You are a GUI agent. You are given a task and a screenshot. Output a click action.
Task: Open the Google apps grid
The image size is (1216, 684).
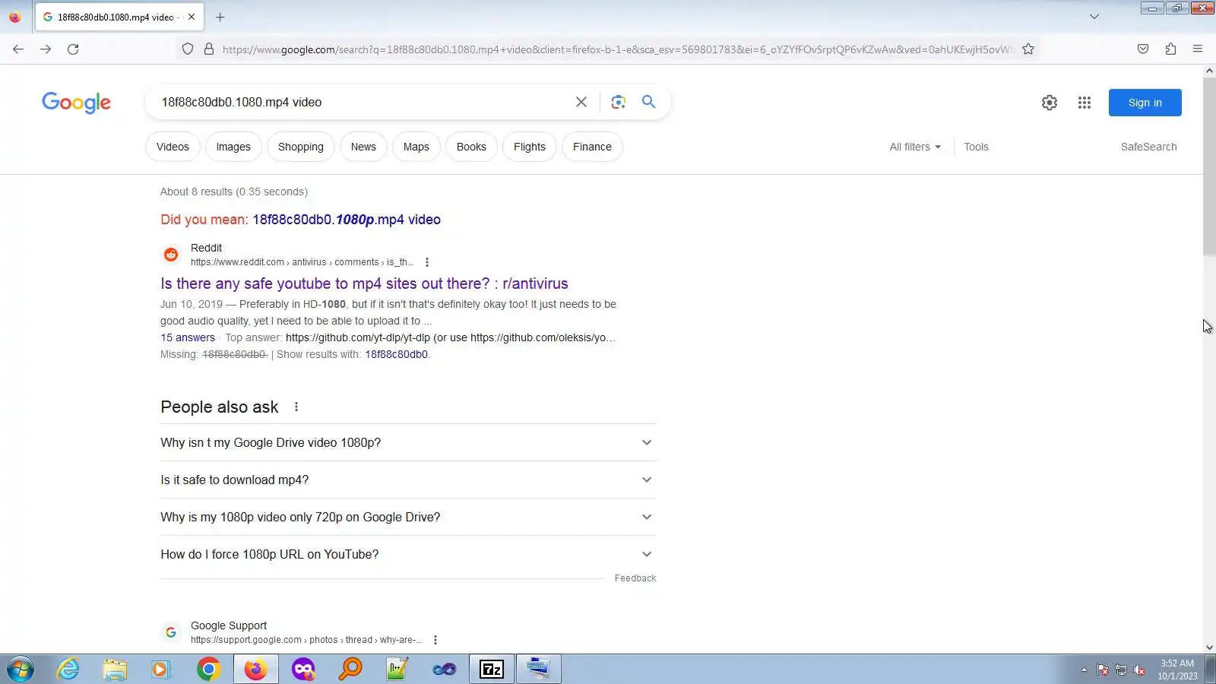tap(1085, 103)
